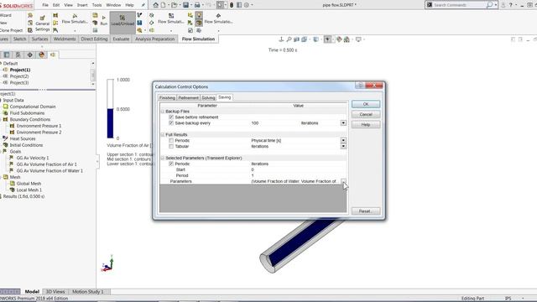Open the backup iterations unit dropdown

(343, 123)
